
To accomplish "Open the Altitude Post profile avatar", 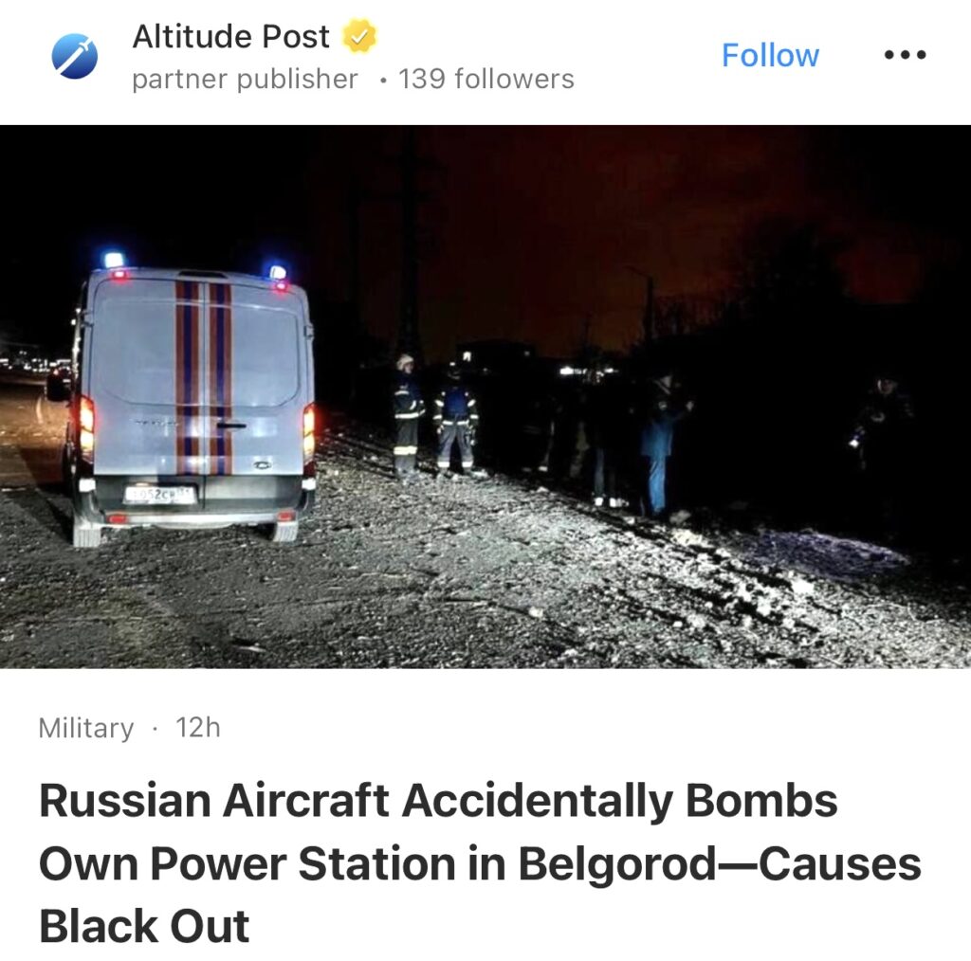I will (74, 56).
